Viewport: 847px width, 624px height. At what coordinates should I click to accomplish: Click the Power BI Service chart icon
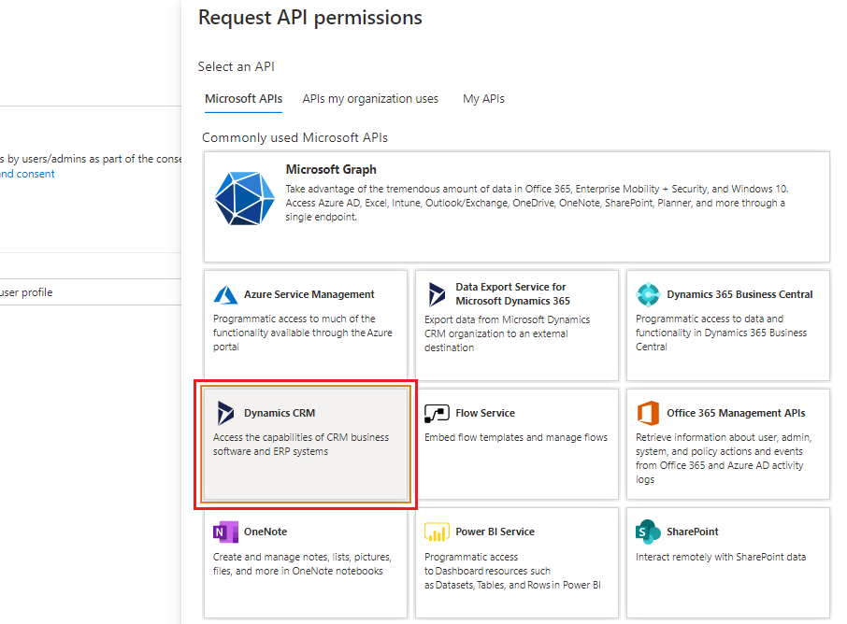point(437,532)
